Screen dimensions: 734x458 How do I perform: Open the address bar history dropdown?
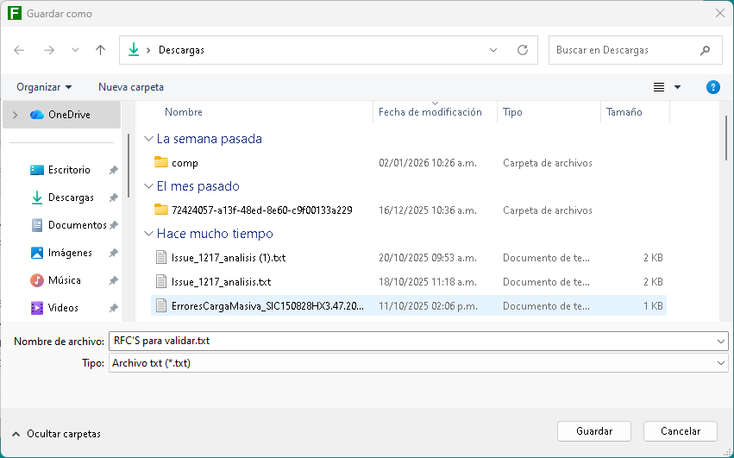point(493,50)
